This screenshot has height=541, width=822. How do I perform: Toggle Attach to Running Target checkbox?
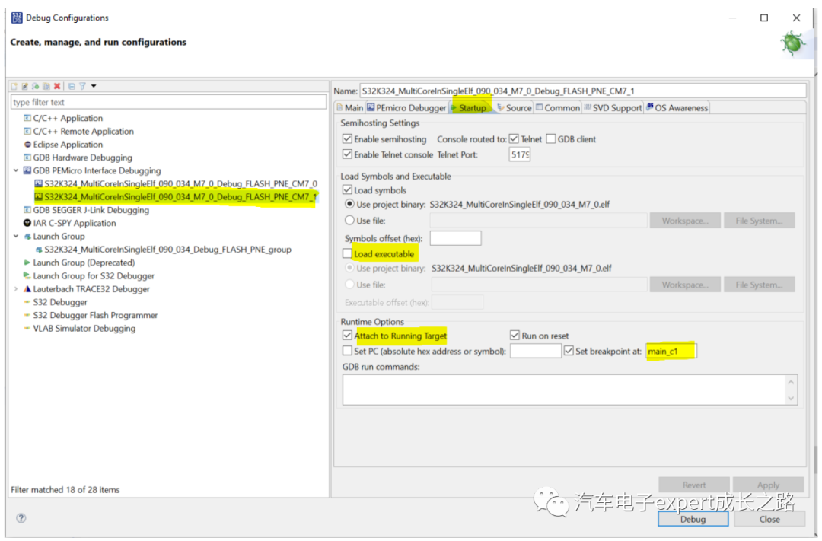tap(347, 335)
